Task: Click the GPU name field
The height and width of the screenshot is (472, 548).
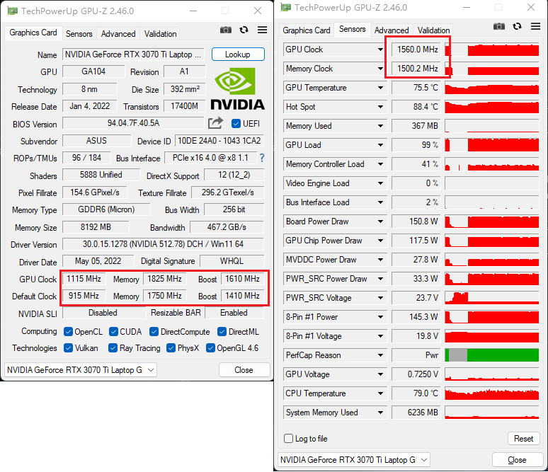Action: coord(133,54)
